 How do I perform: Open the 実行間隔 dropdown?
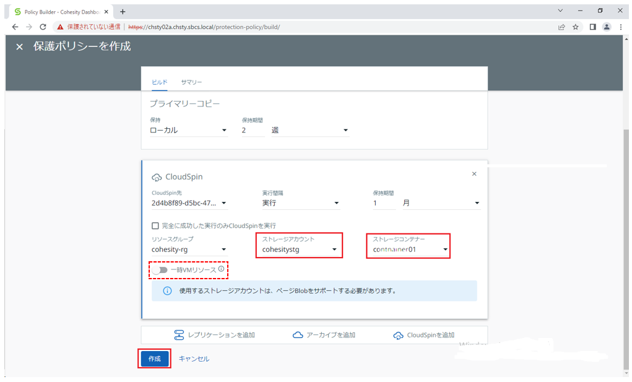tap(301, 203)
